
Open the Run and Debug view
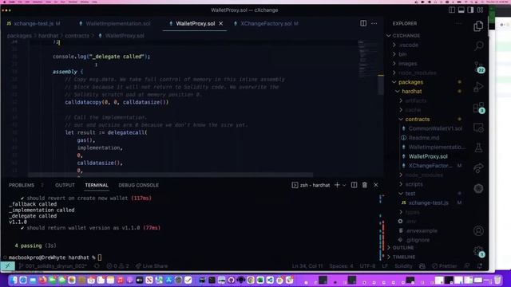point(478,87)
